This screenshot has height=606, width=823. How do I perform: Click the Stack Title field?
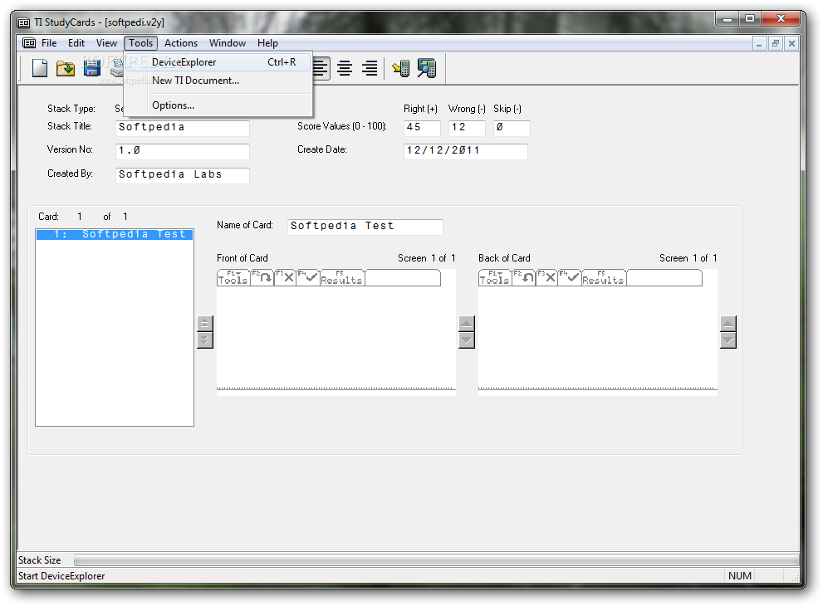tap(183, 128)
